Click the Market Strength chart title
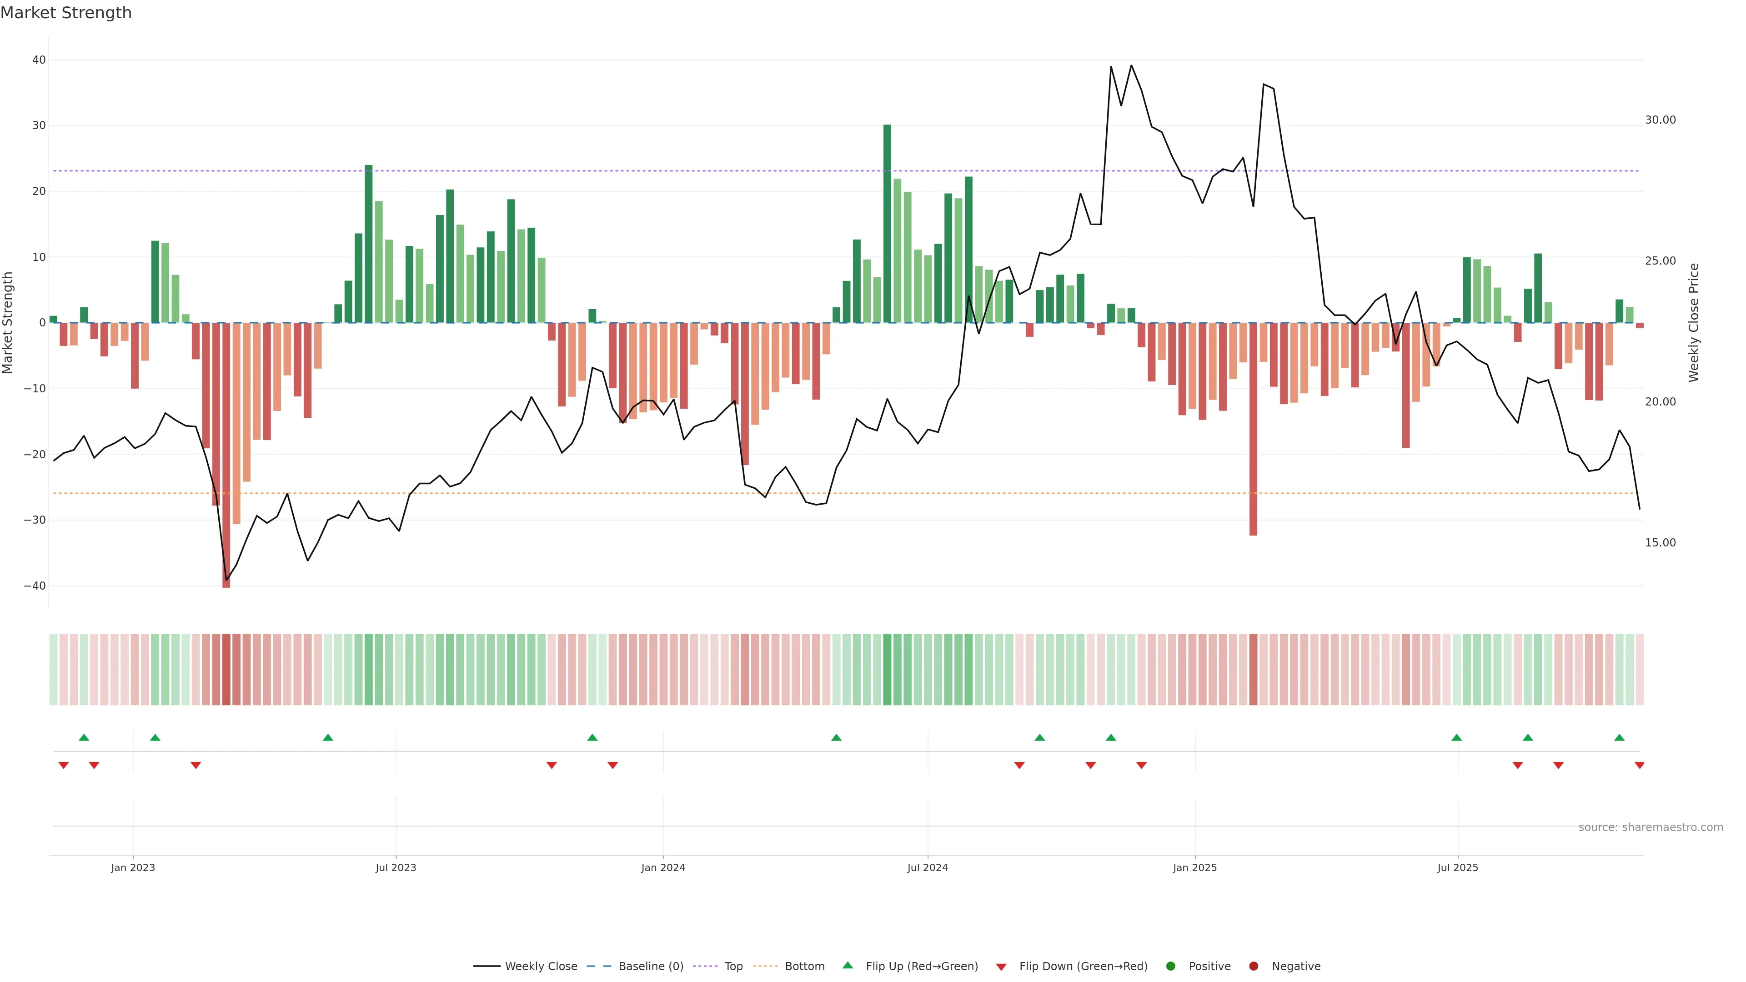The image size is (1746, 982). 66,13
